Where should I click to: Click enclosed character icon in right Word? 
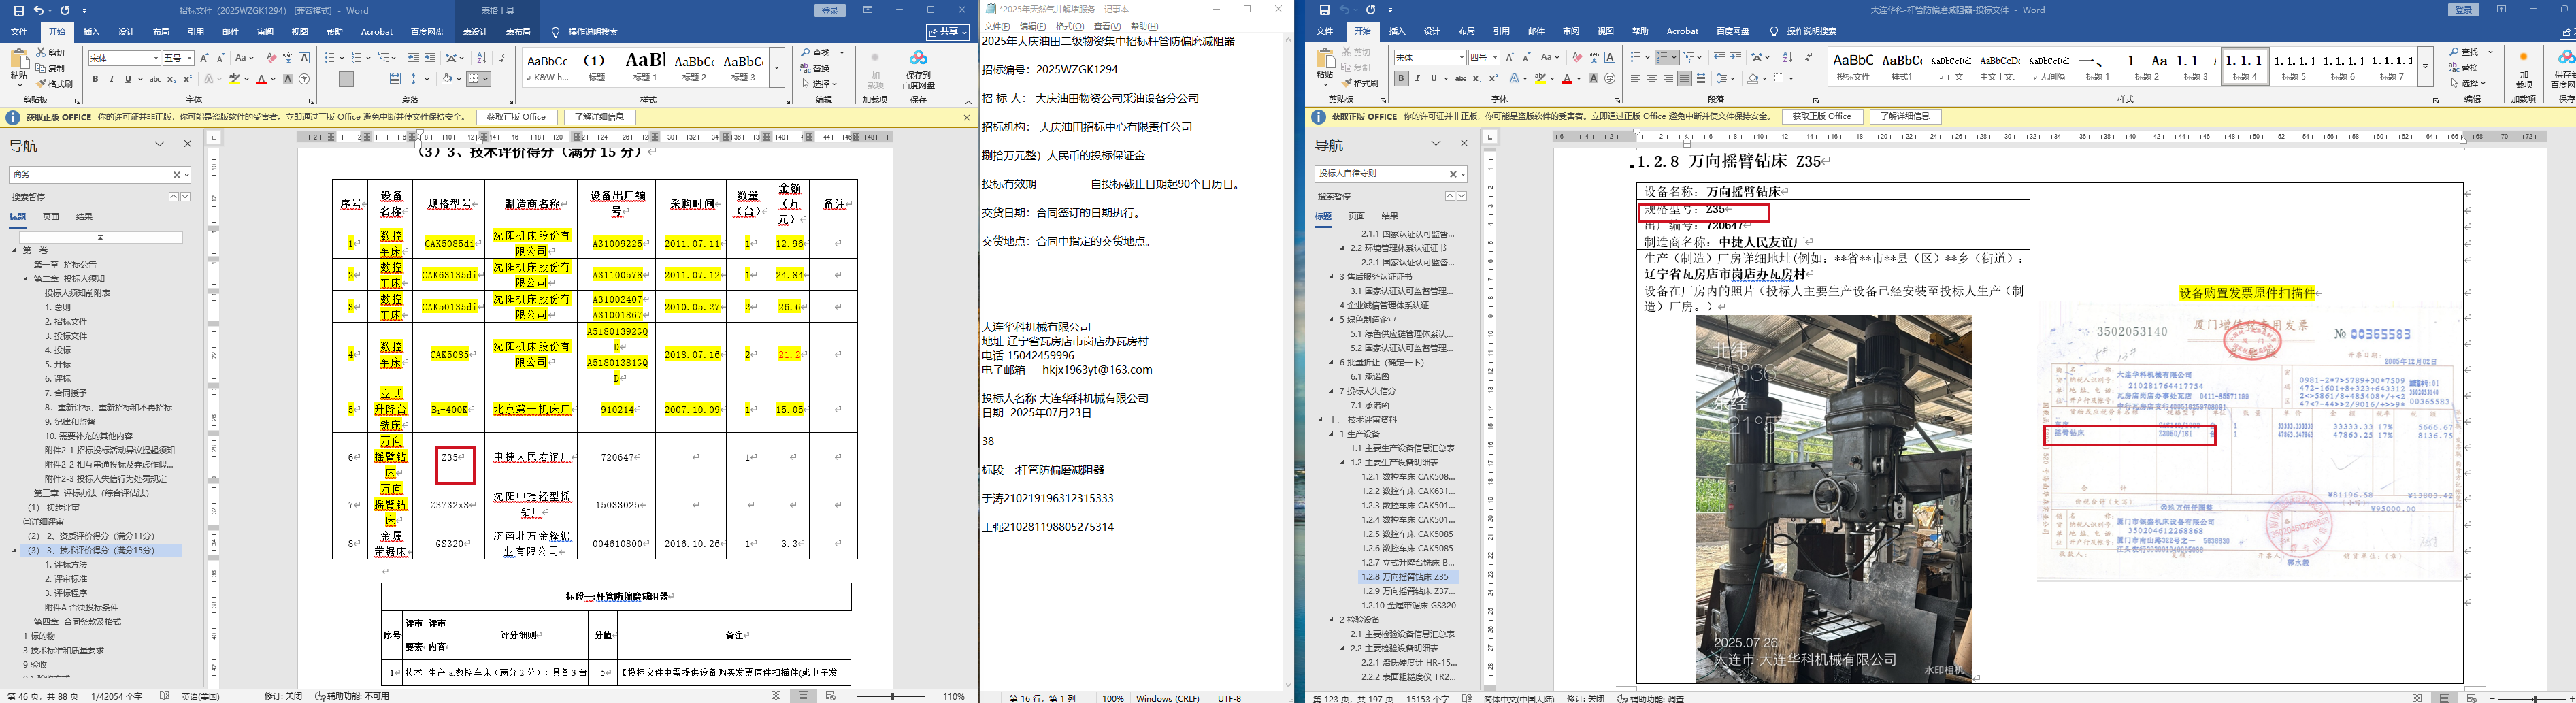tap(1609, 78)
